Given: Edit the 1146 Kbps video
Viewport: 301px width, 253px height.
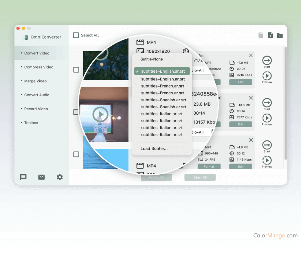Looking at the screenshot, I should click(x=241, y=166).
